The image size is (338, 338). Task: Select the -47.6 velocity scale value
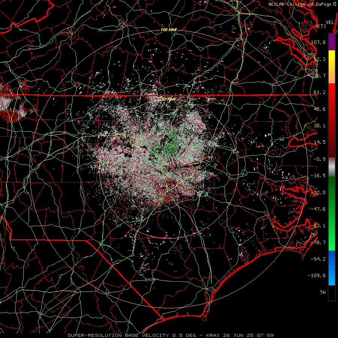point(318,209)
